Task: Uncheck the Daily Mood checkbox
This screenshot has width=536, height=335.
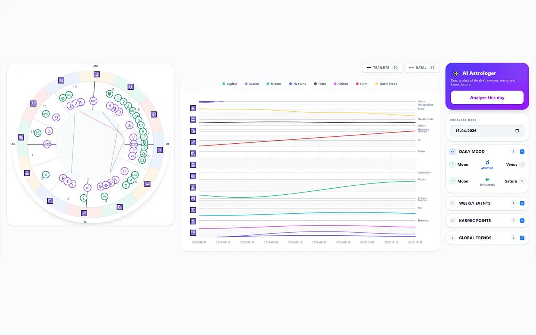Action: pos(522,151)
